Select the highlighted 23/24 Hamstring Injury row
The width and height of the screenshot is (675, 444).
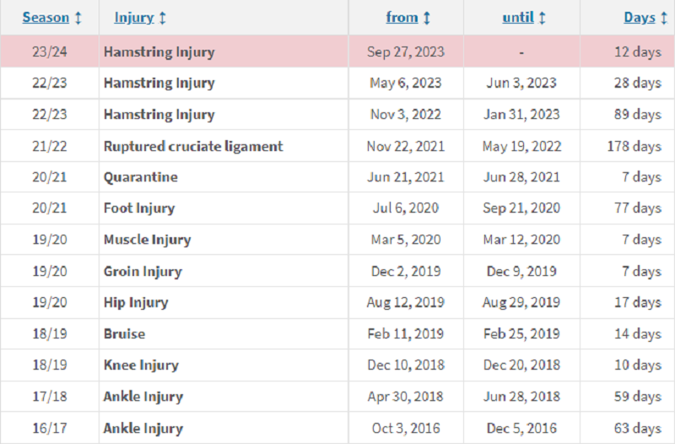tap(337, 51)
